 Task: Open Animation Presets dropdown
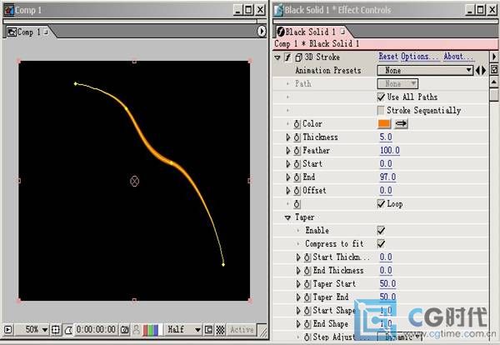(425, 71)
